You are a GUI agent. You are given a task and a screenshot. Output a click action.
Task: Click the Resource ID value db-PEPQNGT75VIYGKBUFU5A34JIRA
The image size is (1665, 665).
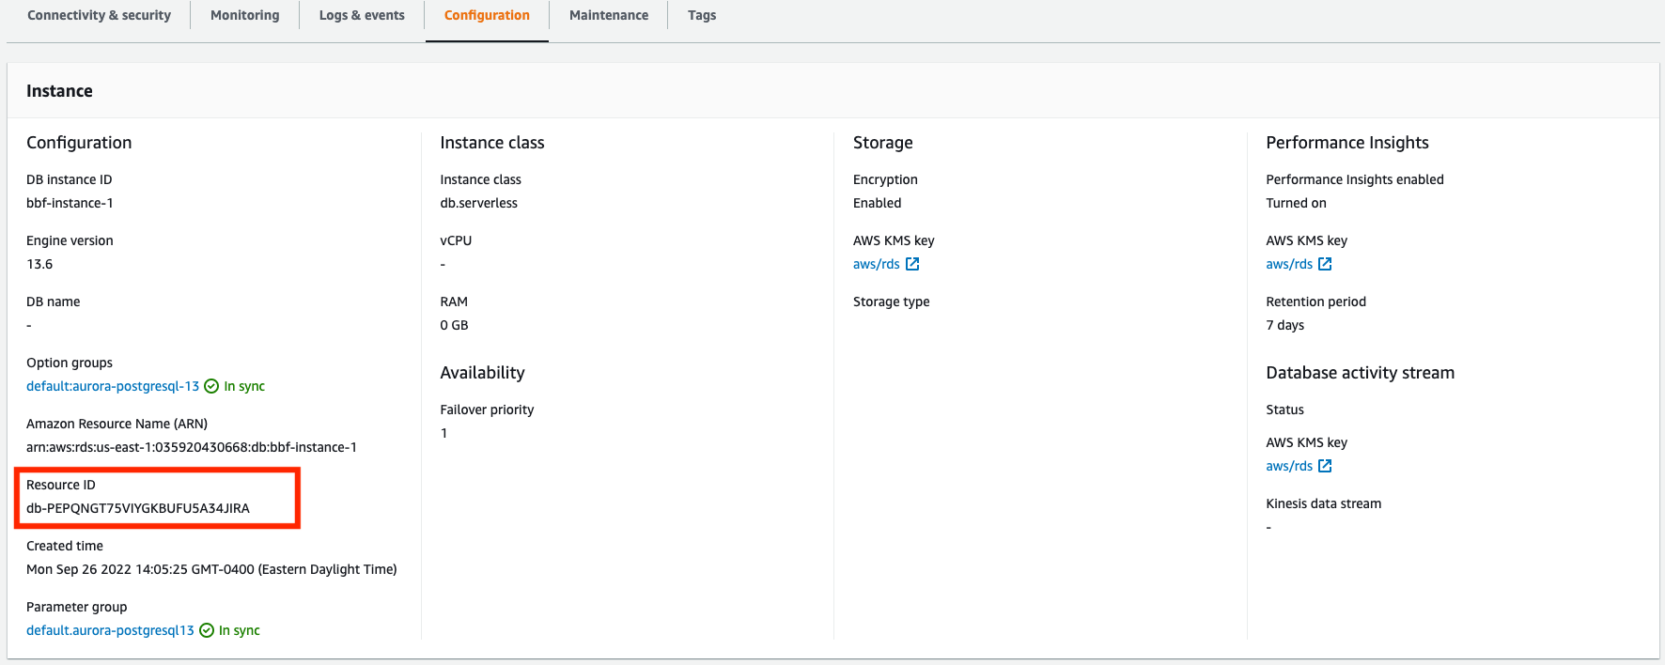coord(138,508)
